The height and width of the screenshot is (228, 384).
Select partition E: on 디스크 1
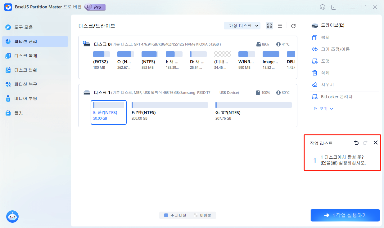pos(108,112)
